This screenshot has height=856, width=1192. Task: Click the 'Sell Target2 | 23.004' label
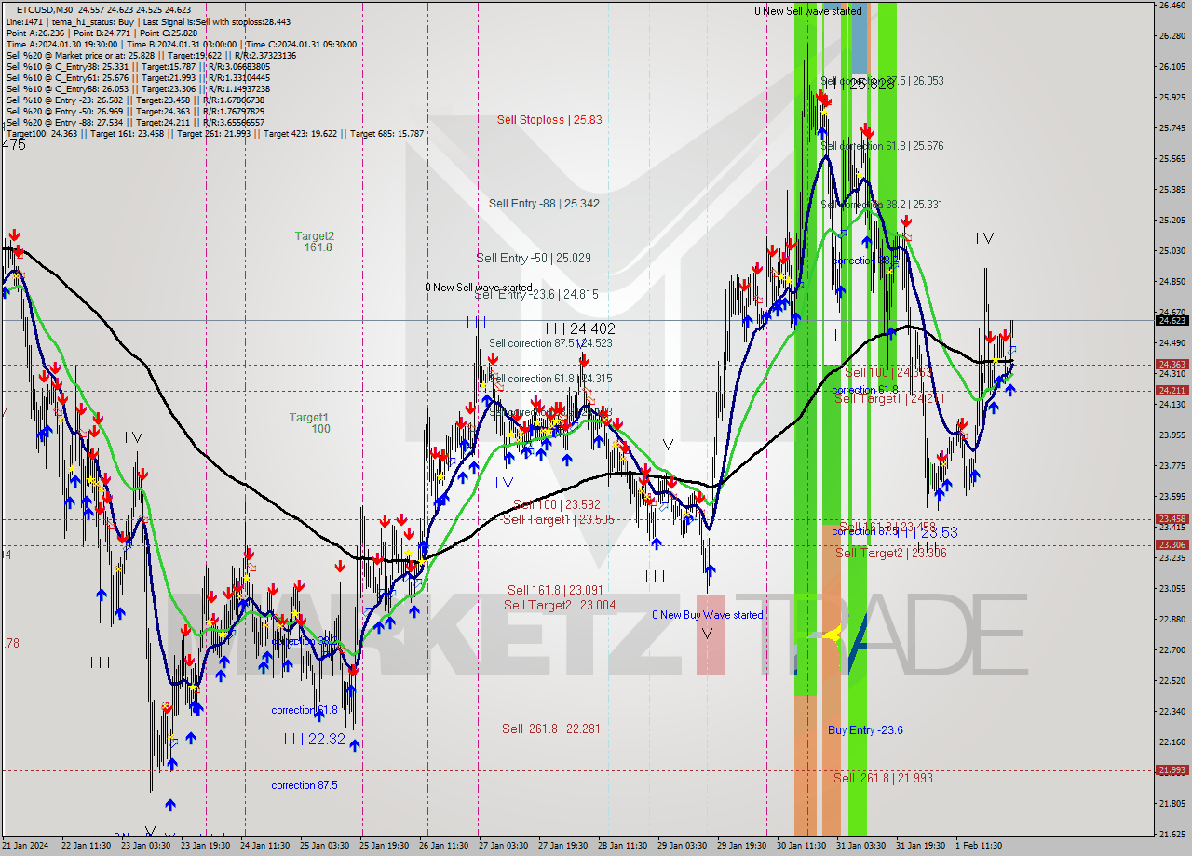point(559,605)
